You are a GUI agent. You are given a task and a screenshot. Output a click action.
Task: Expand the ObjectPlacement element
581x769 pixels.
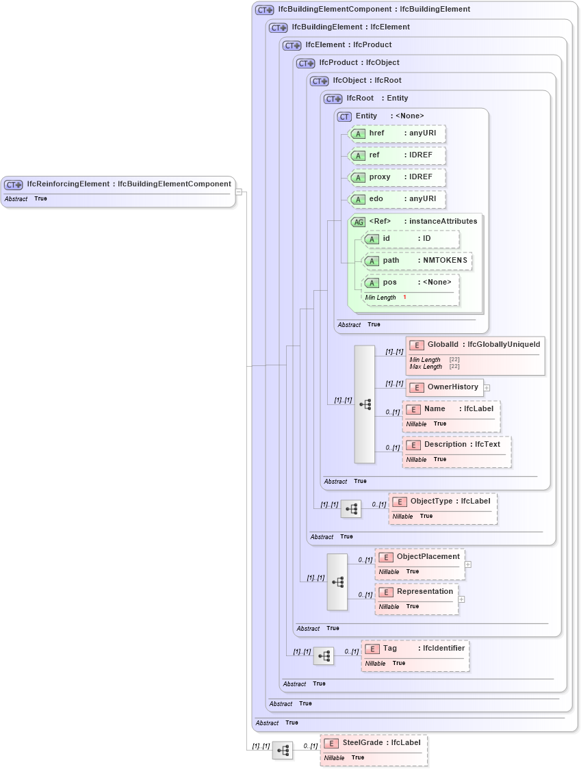pyautogui.click(x=467, y=563)
